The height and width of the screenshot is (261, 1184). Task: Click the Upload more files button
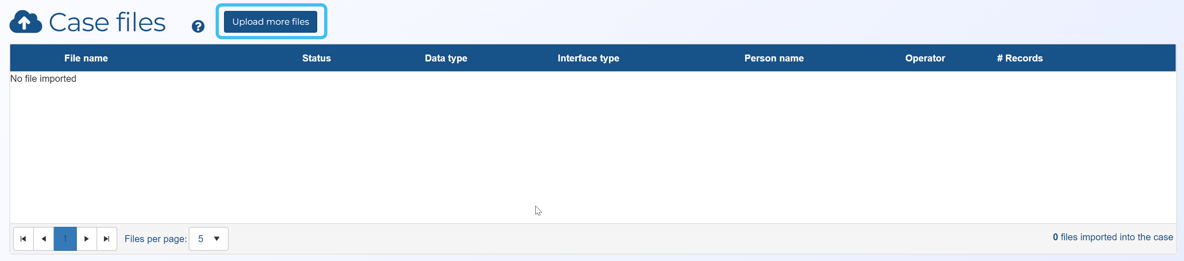coord(270,21)
